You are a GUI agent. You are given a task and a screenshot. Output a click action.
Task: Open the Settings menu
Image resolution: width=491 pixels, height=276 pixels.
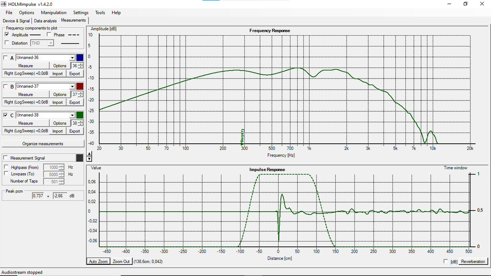[x=81, y=13]
